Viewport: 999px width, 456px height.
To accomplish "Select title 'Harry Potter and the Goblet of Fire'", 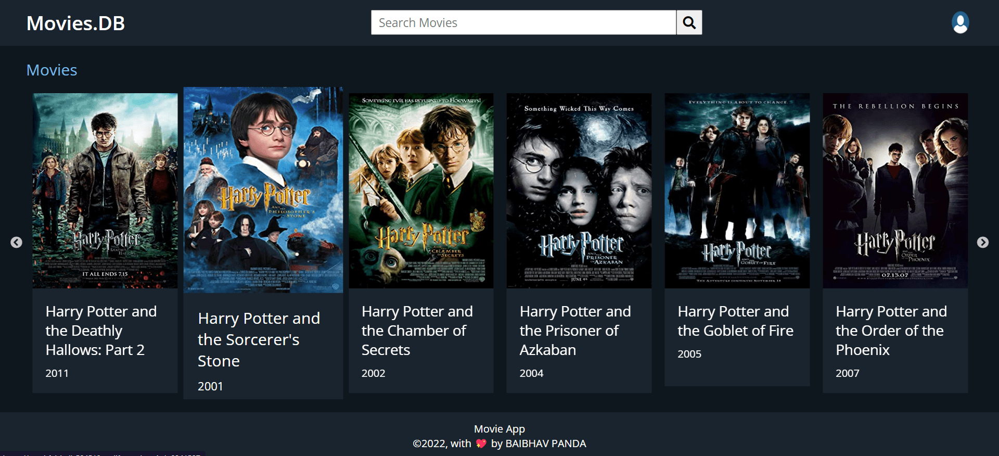I will [x=736, y=321].
